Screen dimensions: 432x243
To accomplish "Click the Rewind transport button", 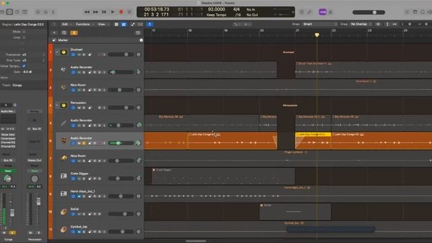I will pyautogui.click(x=87, y=12).
